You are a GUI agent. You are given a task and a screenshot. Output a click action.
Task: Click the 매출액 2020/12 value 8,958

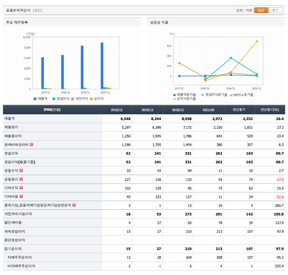pyautogui.click(x=187, y=119)
